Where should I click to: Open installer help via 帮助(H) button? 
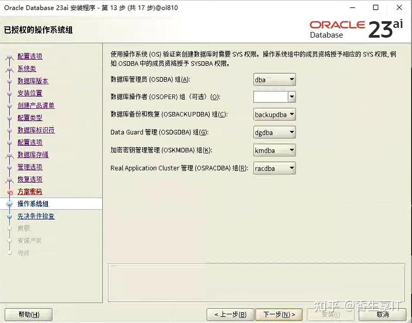[x=28, y=314]
